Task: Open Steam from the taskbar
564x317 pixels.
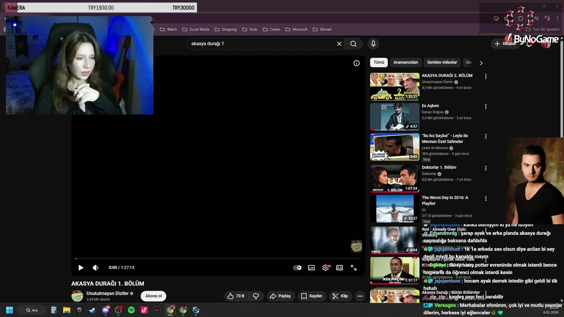Action: pyautogui.click(x=93, y=310)
